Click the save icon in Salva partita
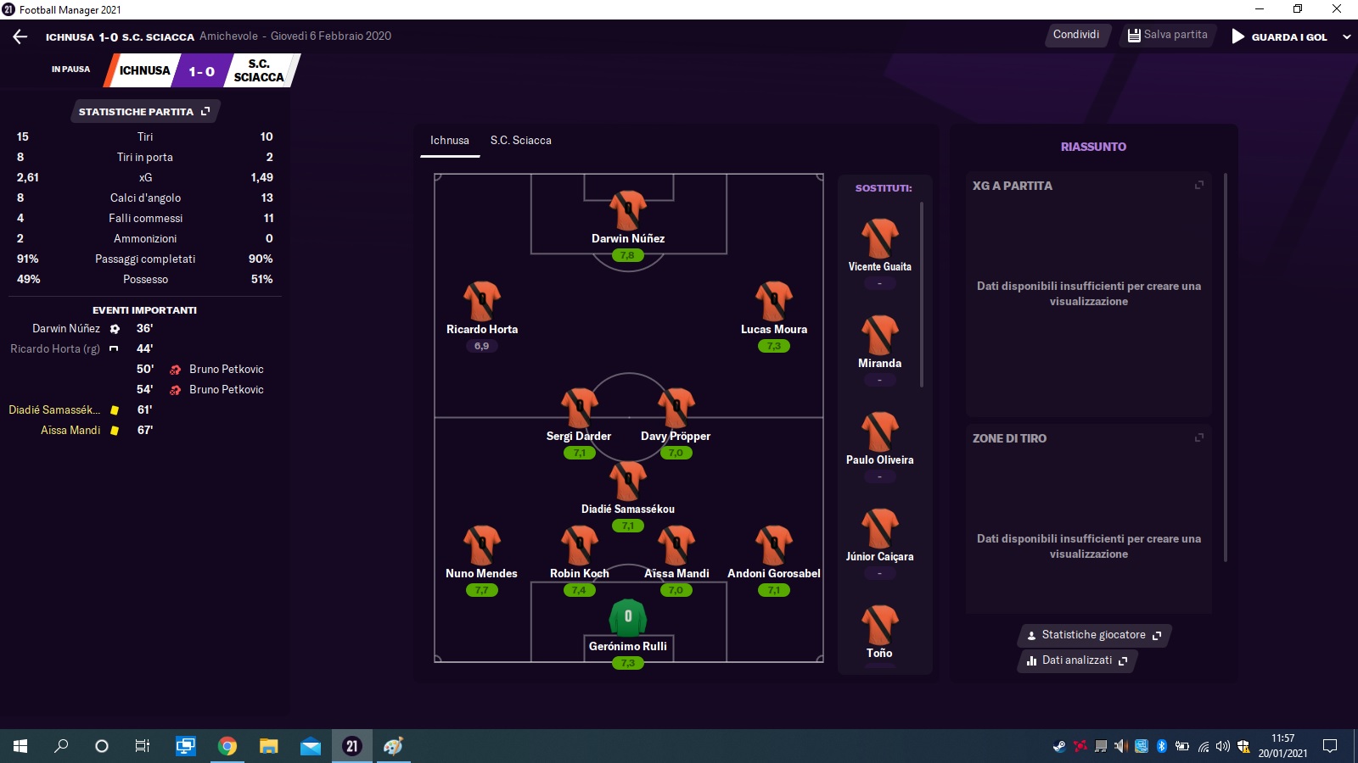The image size is (1358, 763). pyautogui.click(x=1133, y=36)
